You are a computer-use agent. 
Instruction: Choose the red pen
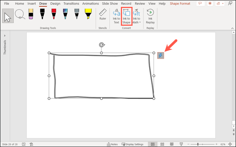[x=54, y=14]
